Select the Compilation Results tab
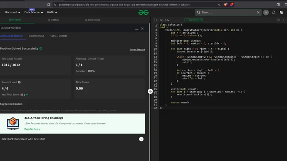Viewport: 287px width, 161px height. 11,36
